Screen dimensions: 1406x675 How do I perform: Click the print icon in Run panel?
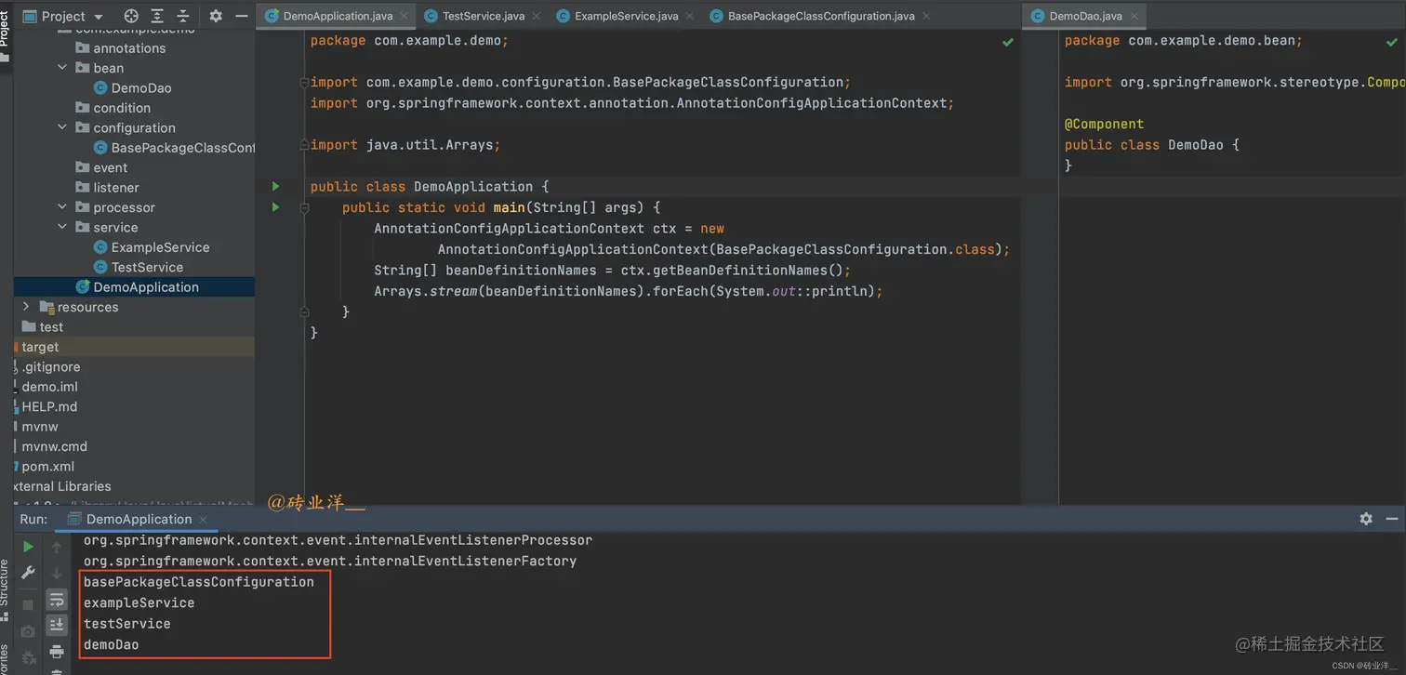coord(57,651)
